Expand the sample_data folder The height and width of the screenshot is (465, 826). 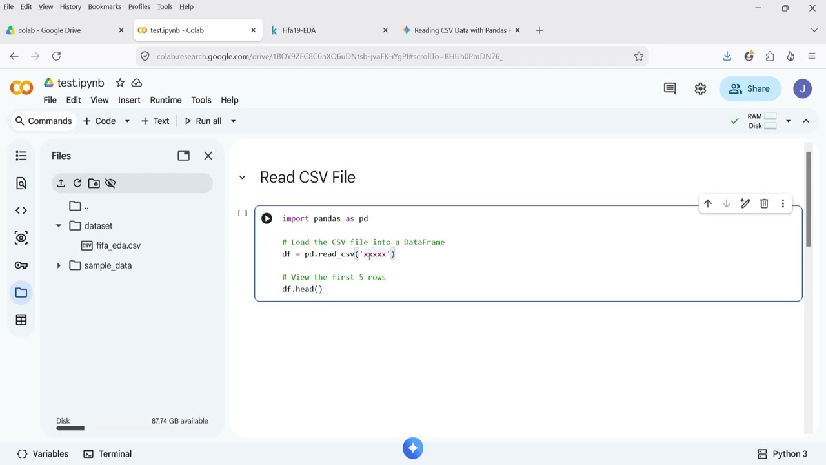coord(59,265)
